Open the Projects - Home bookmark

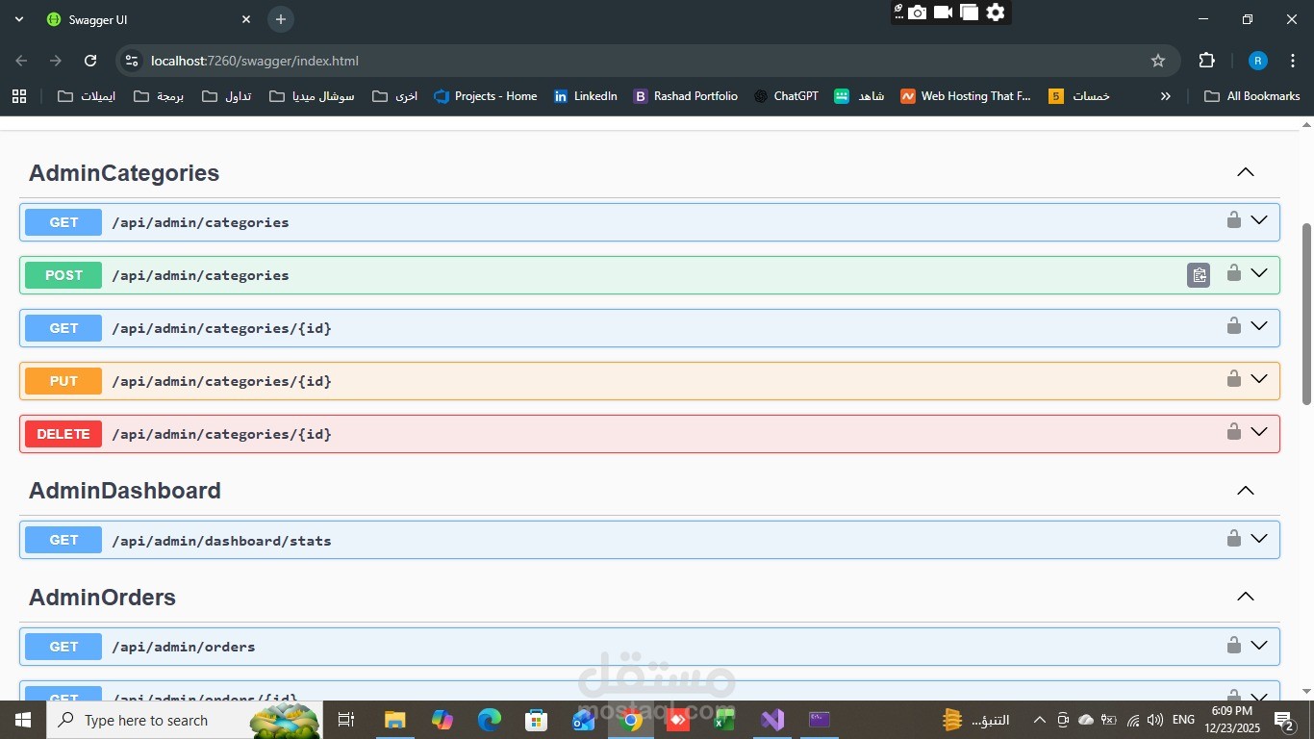[486, 96]
